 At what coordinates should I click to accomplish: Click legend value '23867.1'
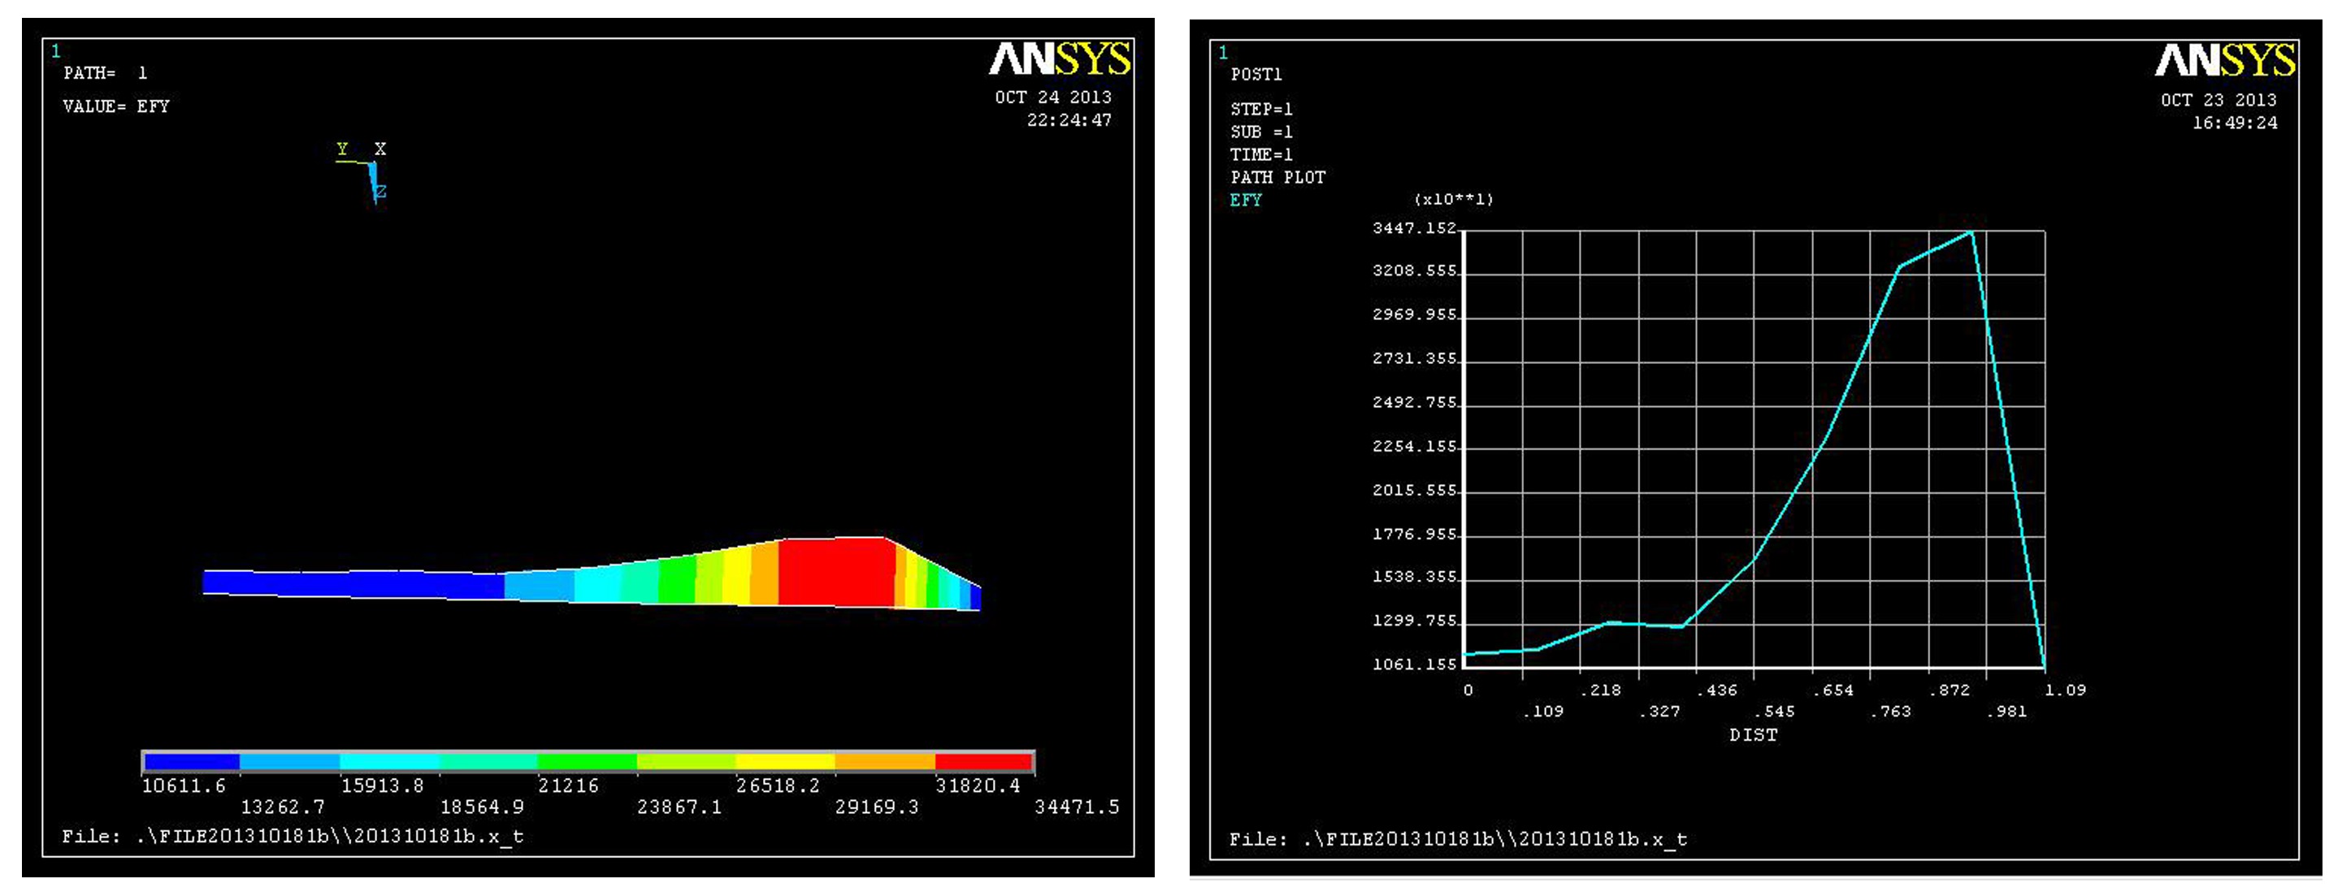tap(679, 807)
